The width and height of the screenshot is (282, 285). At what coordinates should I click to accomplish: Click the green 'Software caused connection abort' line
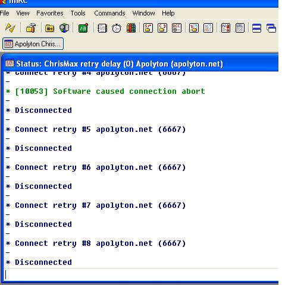(105, 91)
